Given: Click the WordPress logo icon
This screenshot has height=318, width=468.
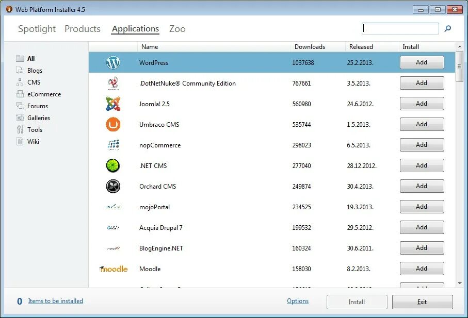Looking at the screenshot, I should pos(113,62).
